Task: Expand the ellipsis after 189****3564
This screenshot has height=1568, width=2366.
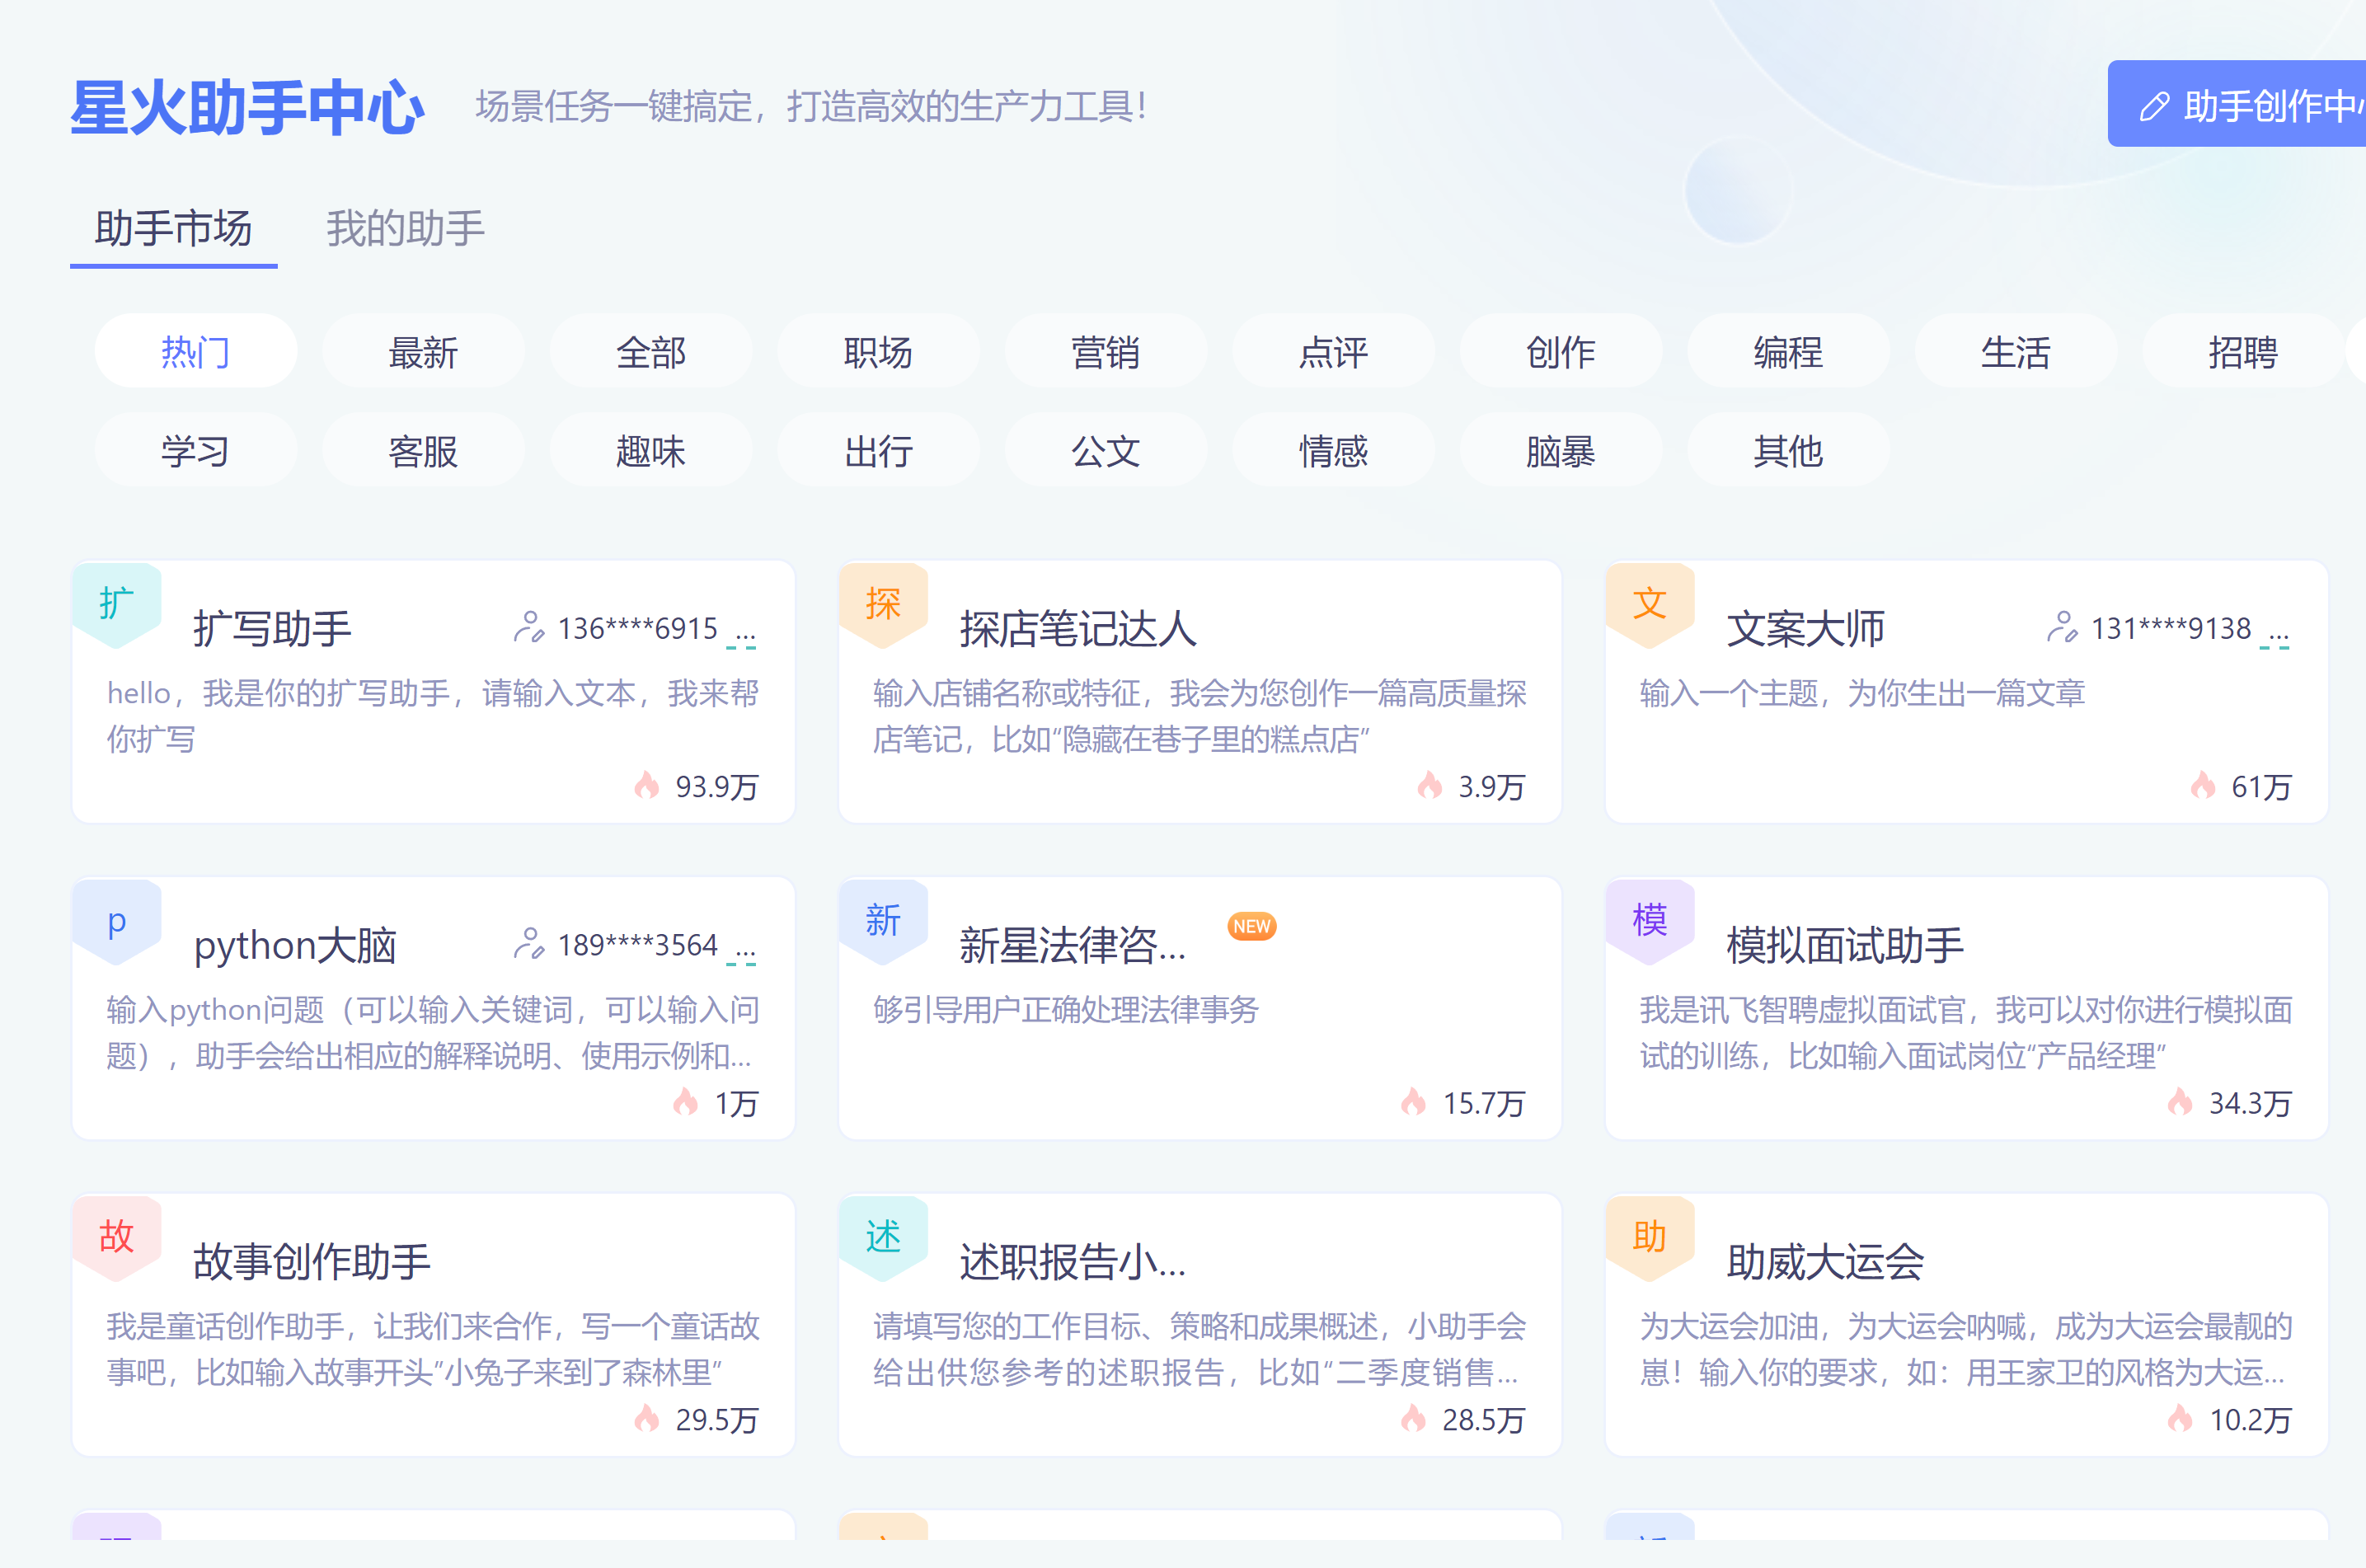Action: click(742, 952)
